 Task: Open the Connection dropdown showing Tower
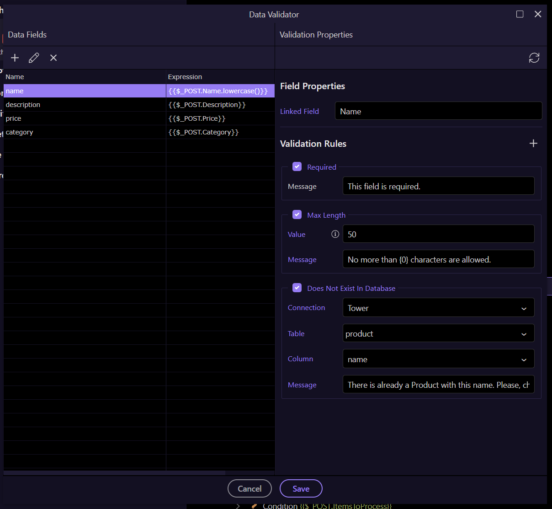point(438,308)
